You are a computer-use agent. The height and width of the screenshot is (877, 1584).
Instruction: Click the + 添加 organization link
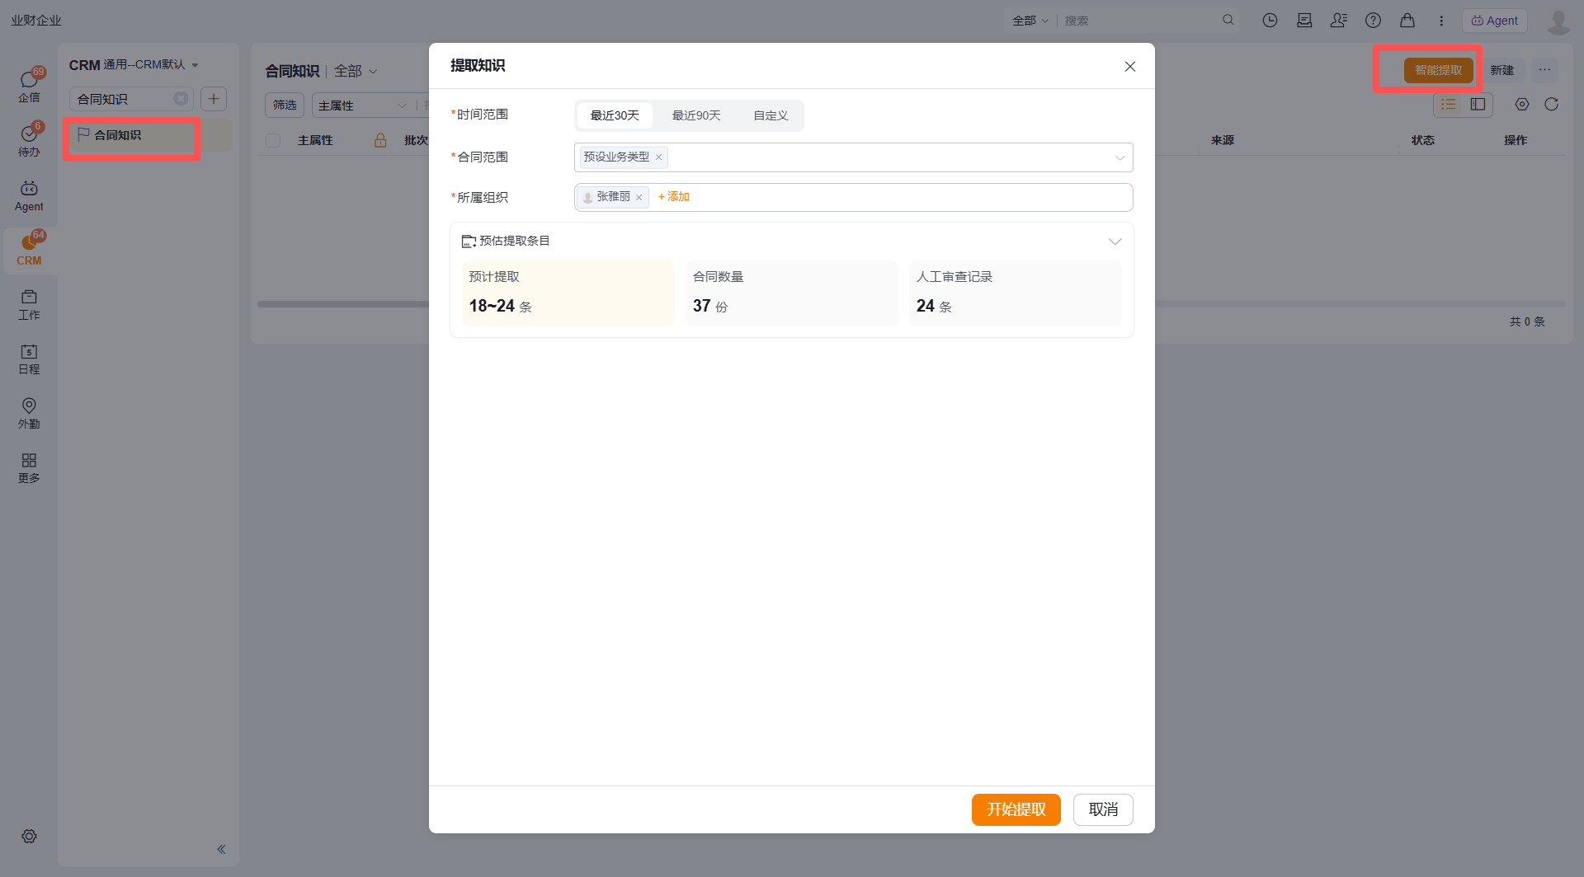[x=674, y=197]
